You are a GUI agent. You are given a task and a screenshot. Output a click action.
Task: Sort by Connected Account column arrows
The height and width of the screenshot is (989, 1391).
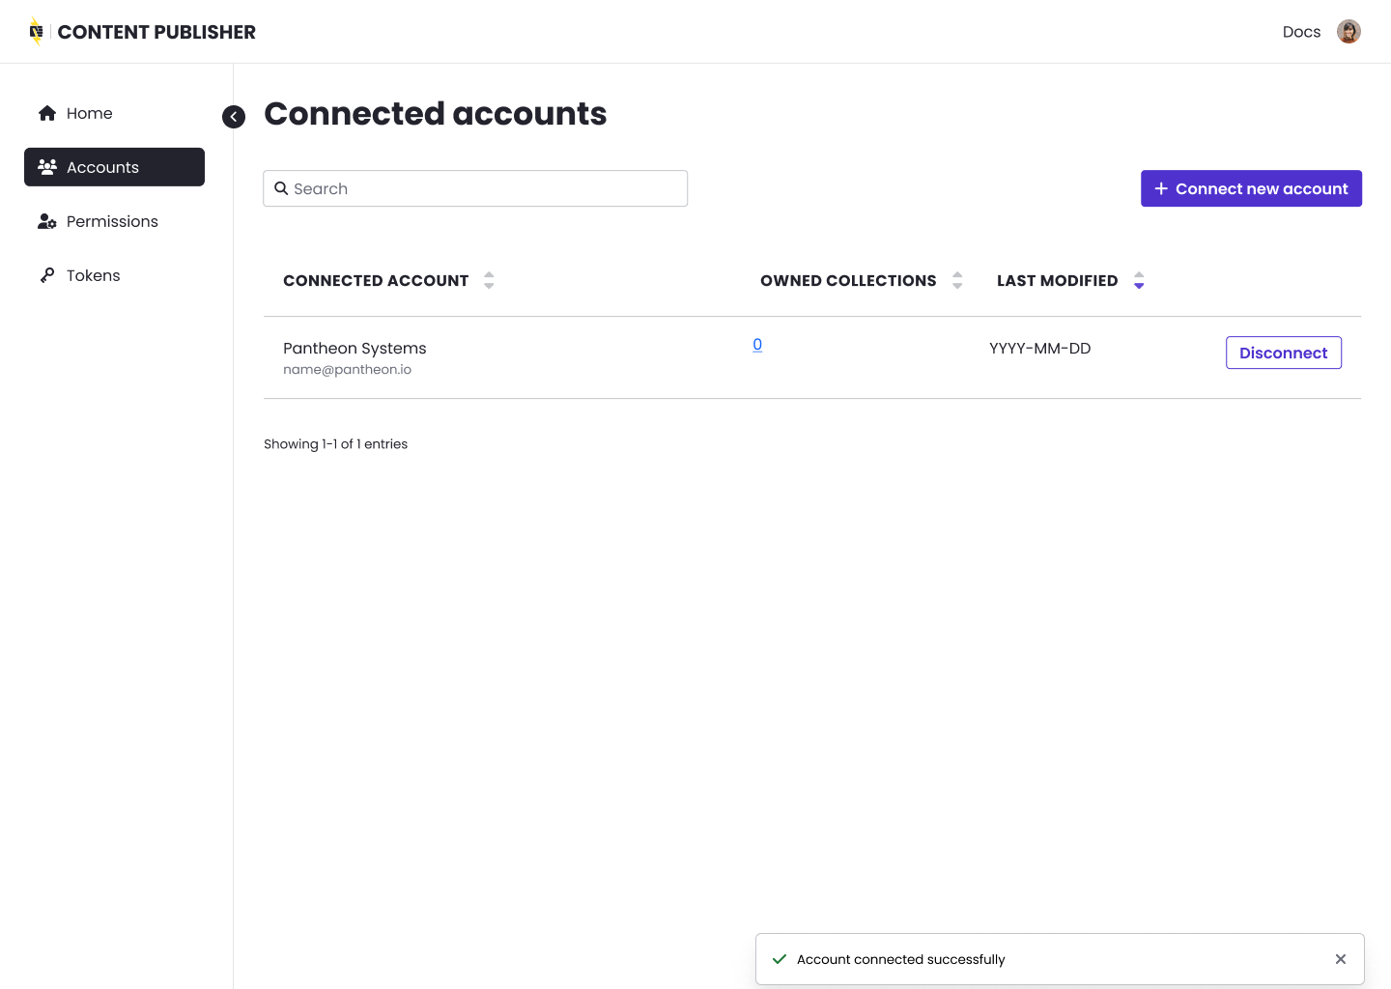(x=489, y=280)
